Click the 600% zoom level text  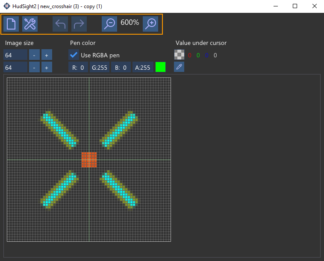tap(130, 22)
